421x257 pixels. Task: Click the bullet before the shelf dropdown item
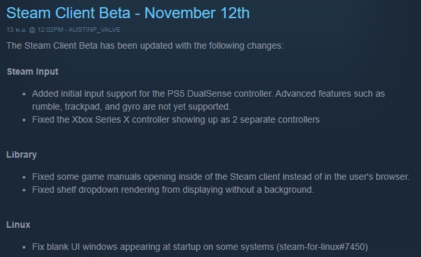pos(24,190)
